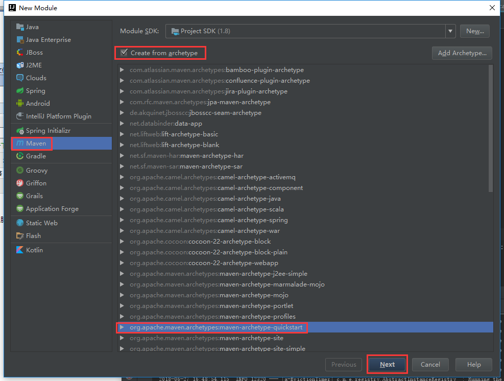
Task: Expand net.databinder data-app node
Action: 122,124
